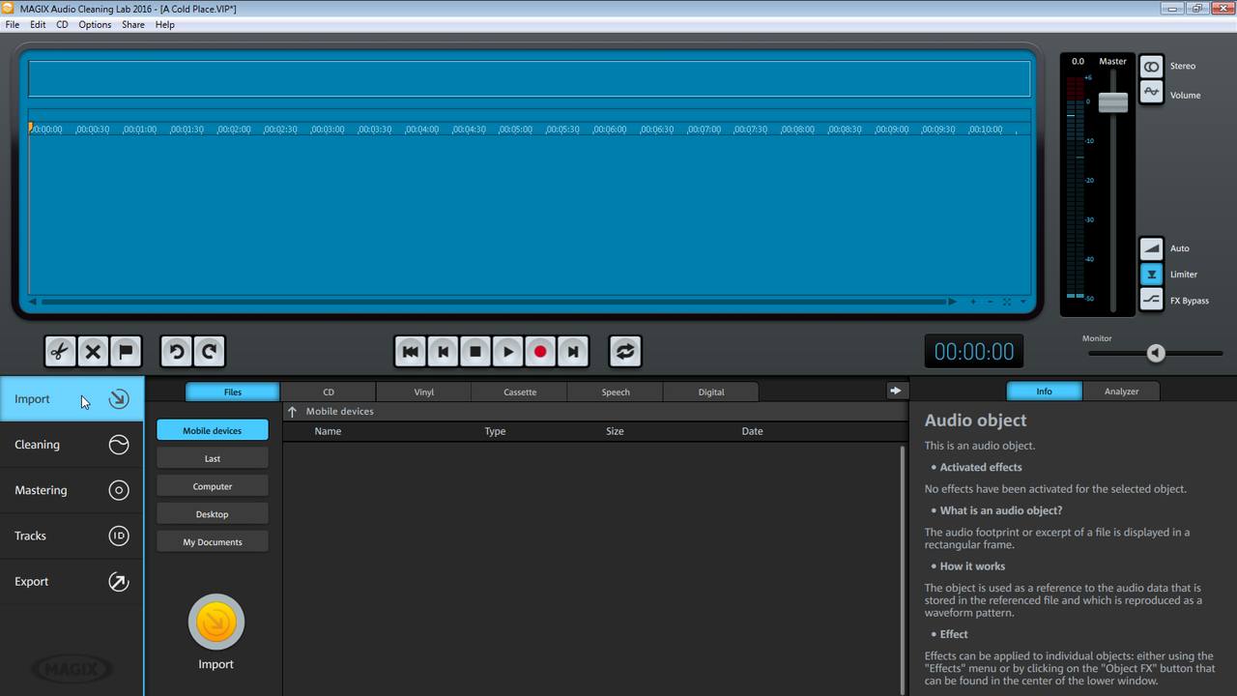Switch to the Analyzer tab
The image size is (1237, 696).
pyautogui.click(x=1121, y=391)
